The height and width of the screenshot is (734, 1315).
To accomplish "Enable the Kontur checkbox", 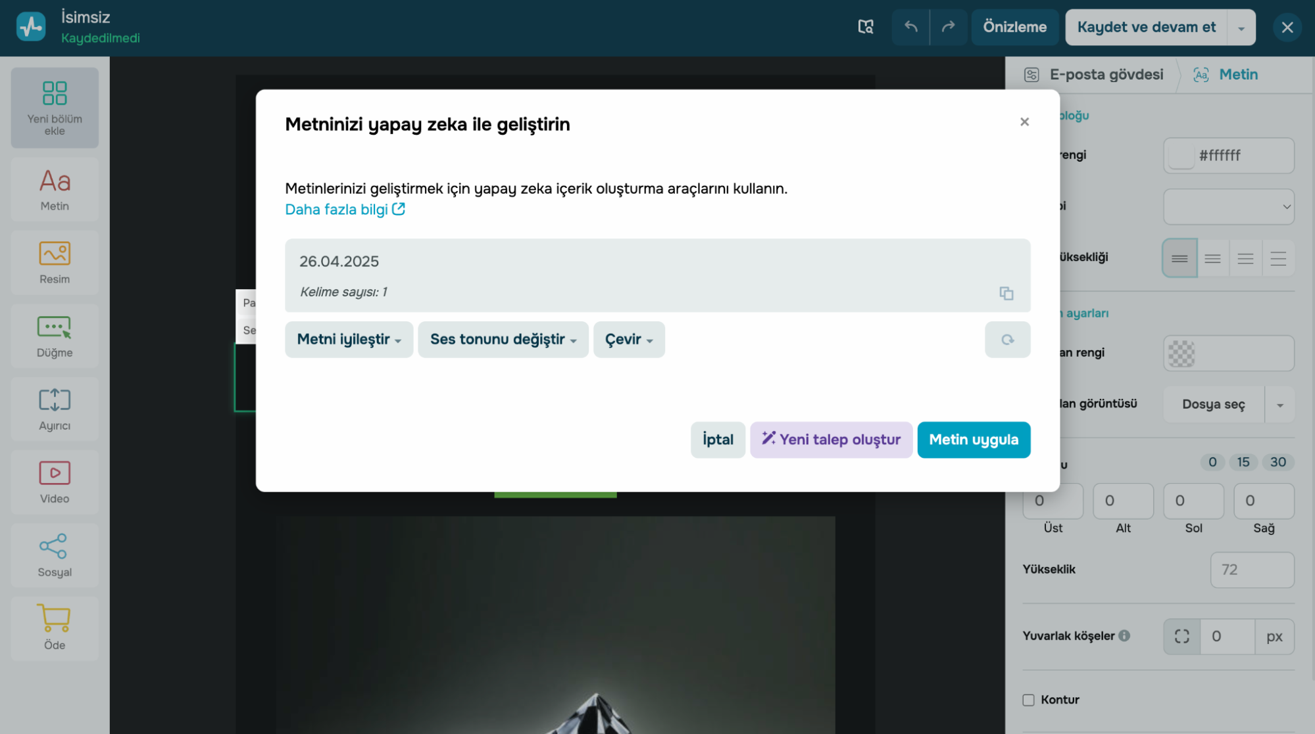I will [1028, 700].
